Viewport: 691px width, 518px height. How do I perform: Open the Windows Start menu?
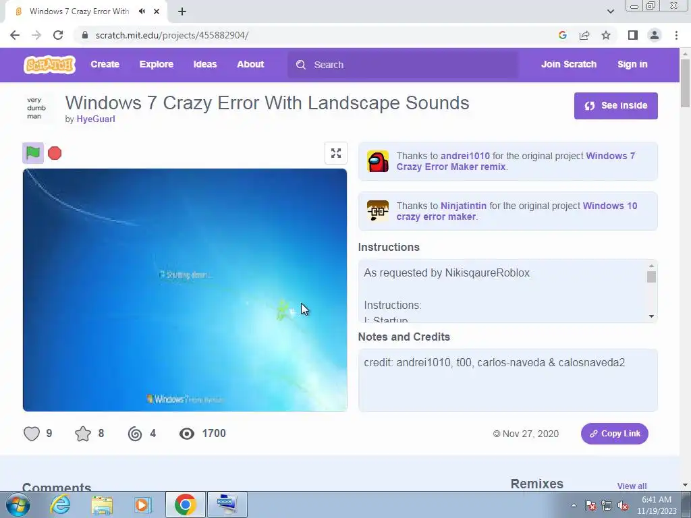(x=18, y=505)
